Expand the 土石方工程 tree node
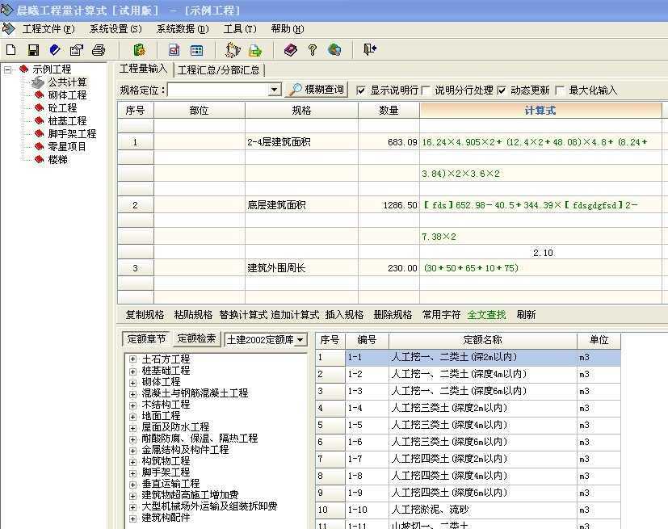 (133, 359)
